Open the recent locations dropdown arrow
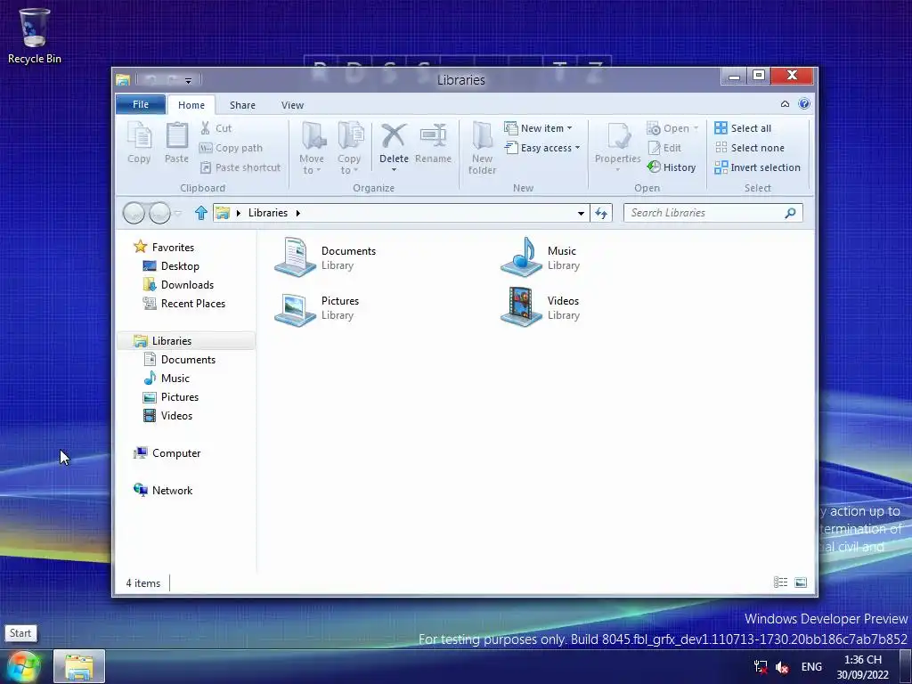Viewport: 912px width, 684px height. pos(178,214)
